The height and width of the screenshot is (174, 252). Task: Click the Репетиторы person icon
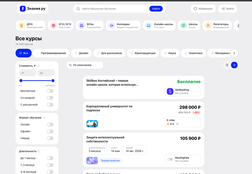point(208,26)
